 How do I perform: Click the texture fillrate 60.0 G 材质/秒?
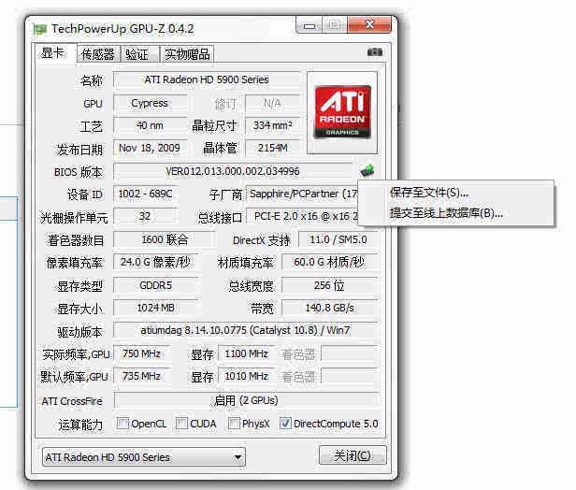point(329,262)
